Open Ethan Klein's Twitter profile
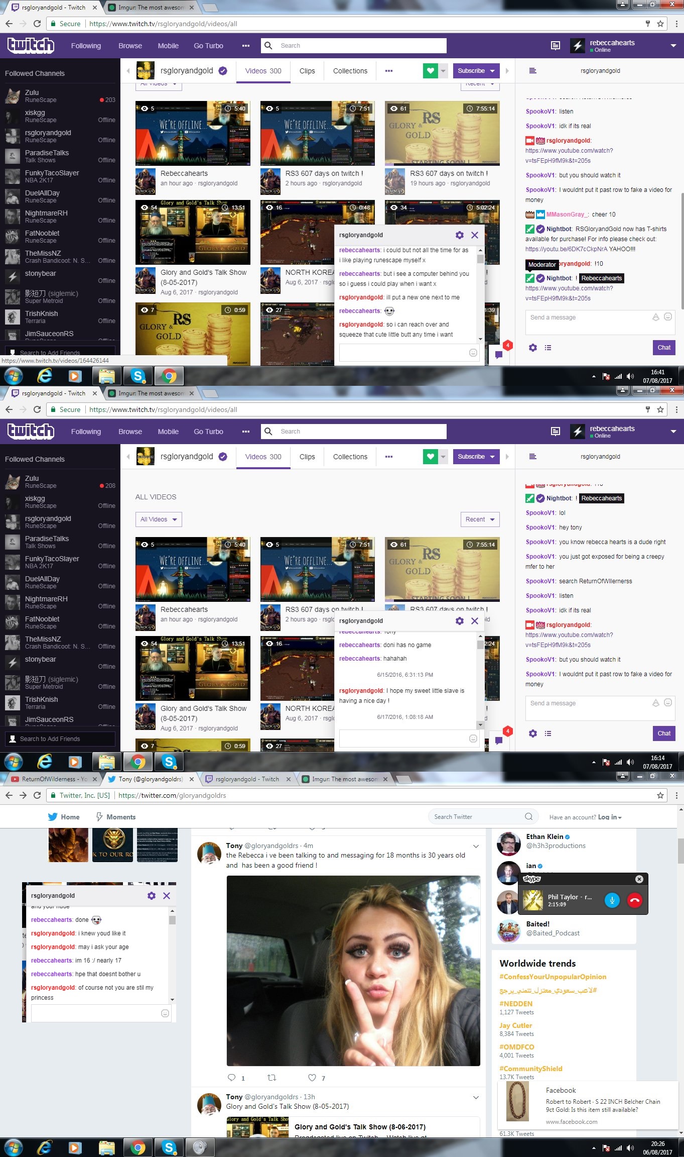Image resolution: width=684 pixels, height=1157 pixels. tap(545, 836)
